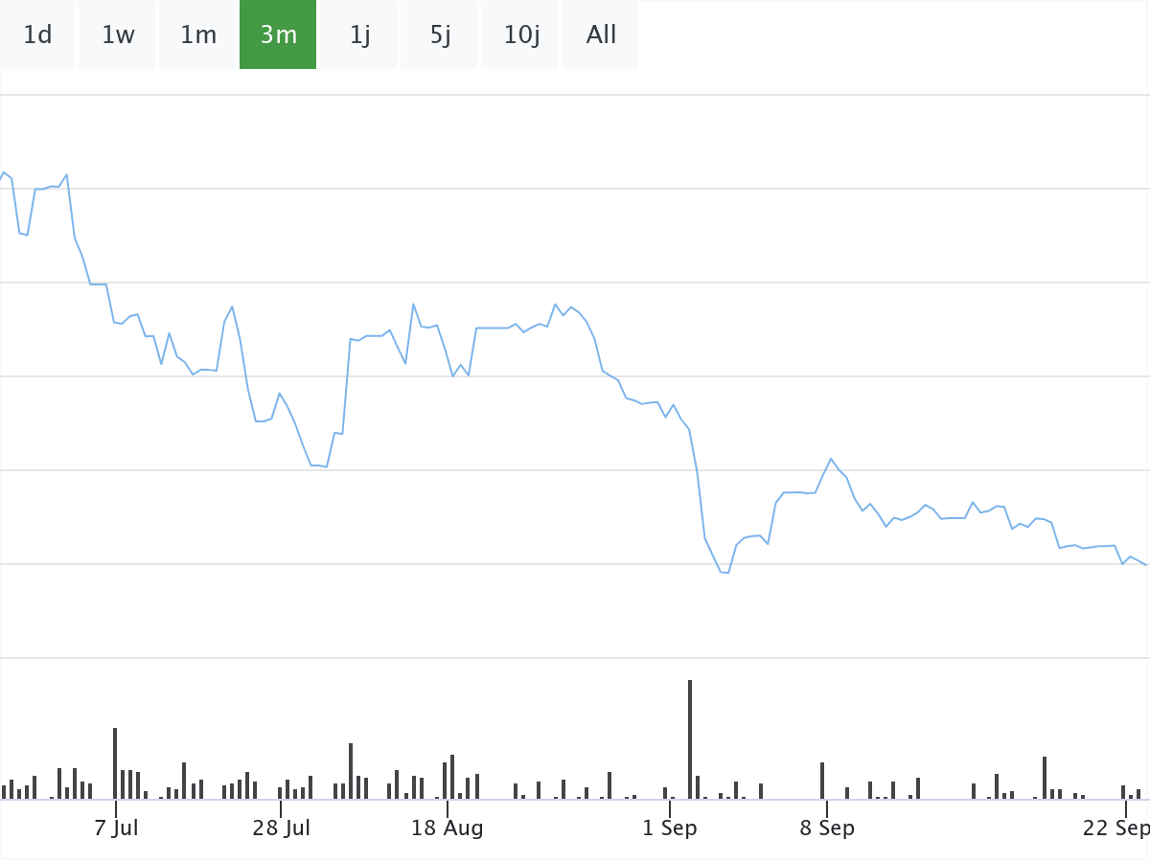Click the 28 Jul date label
The width and height of the screenshot is (1150, 862).
(282, 828)
